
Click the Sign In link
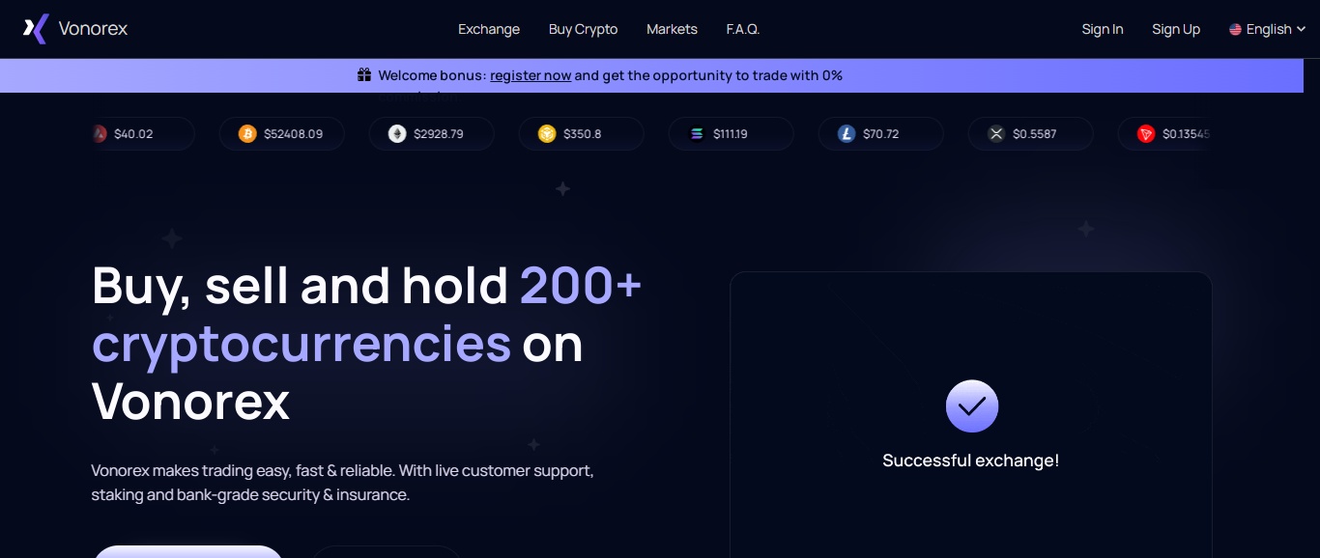[x=1103, y=29]
